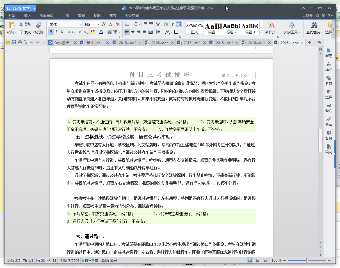Apply the 标题 1 (Heading 1) style
The image size is (340, 268).
(213, 28)
